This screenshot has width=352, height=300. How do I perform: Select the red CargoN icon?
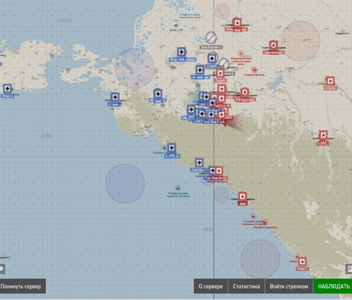coord(220,73)
